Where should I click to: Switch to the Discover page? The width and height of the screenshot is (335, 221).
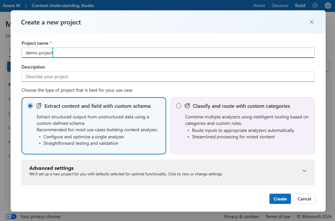280,5
